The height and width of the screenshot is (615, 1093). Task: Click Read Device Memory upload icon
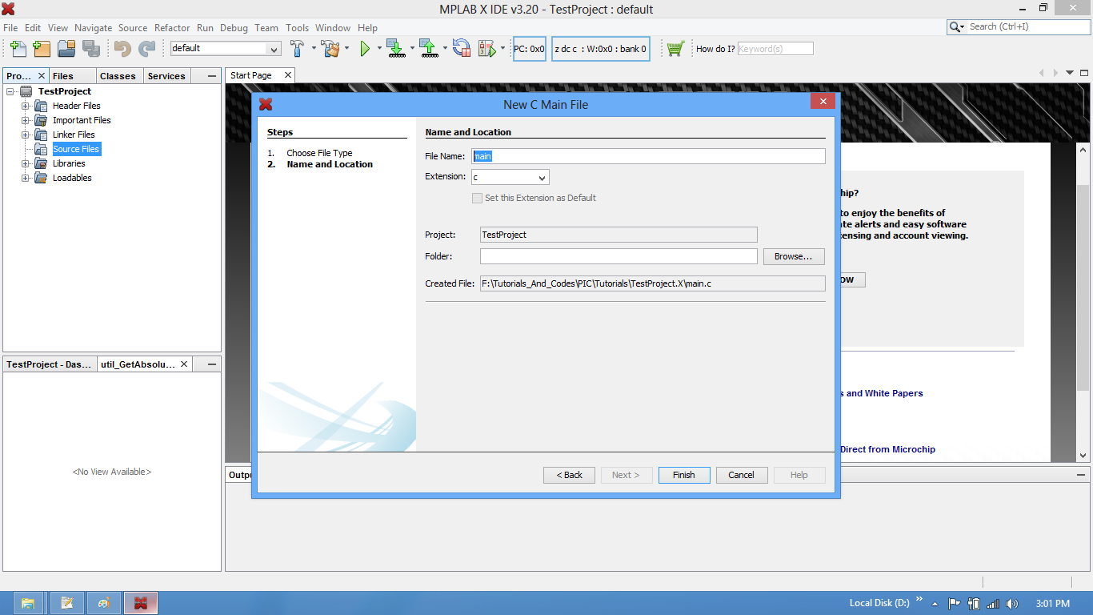[429, 49]
